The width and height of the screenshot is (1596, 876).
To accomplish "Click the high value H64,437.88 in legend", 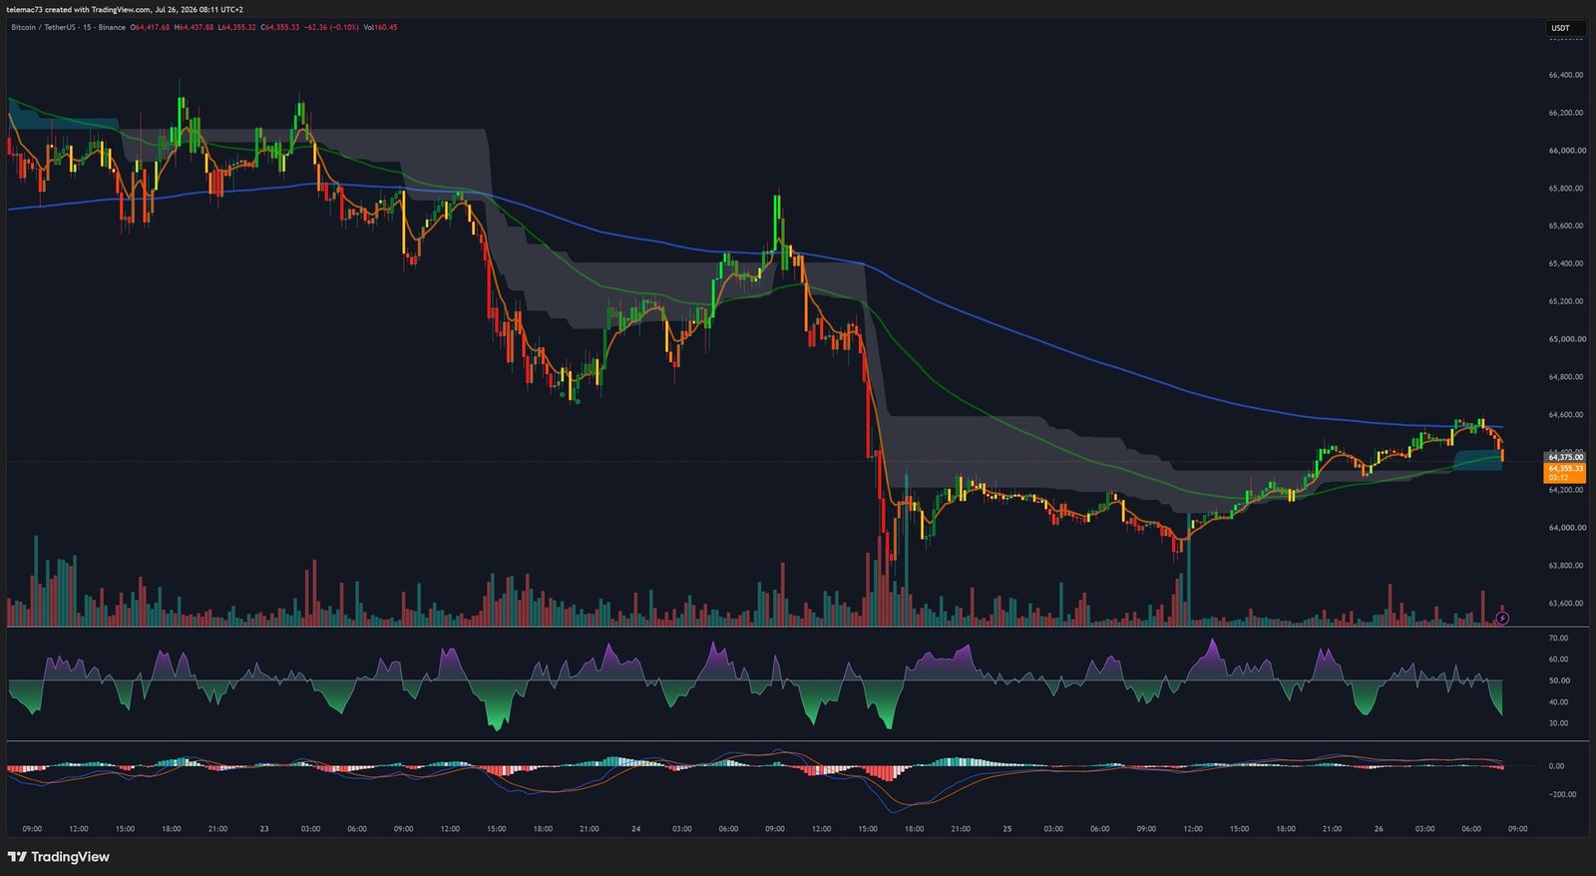I will click(194, 27).
